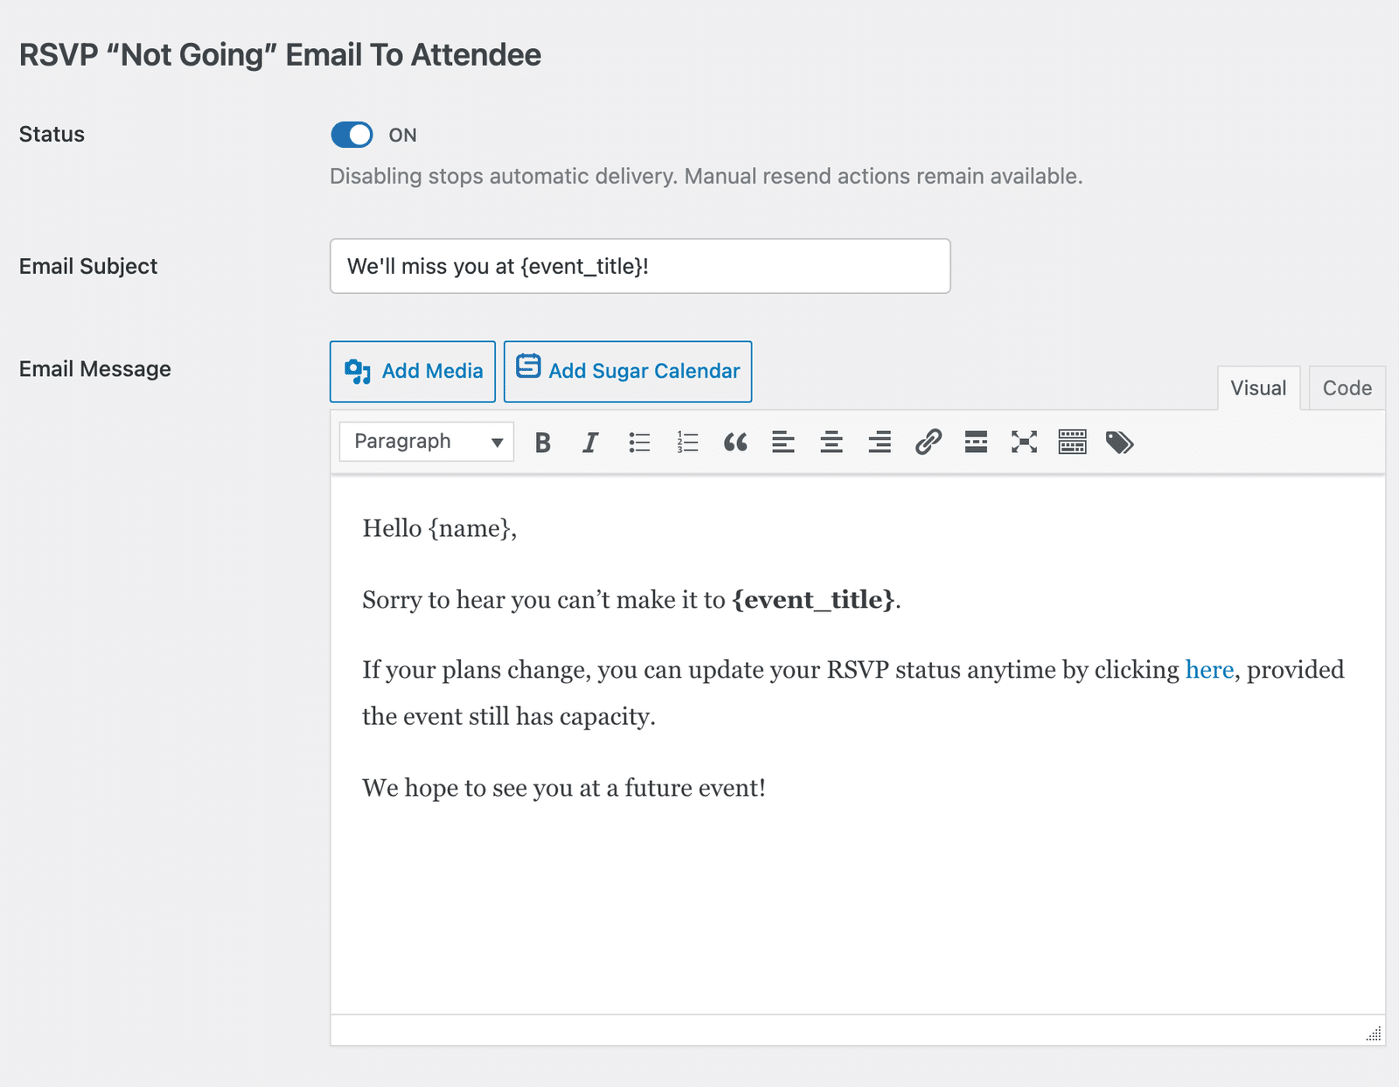The width and height of the screenshot is (1399, 1087).
Task: Click the 'Hello {name},' line
Action: pyautogui.click(x=440, y=528)
